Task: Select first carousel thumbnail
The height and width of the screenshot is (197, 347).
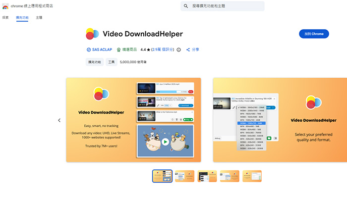Action: pos(162,176)
